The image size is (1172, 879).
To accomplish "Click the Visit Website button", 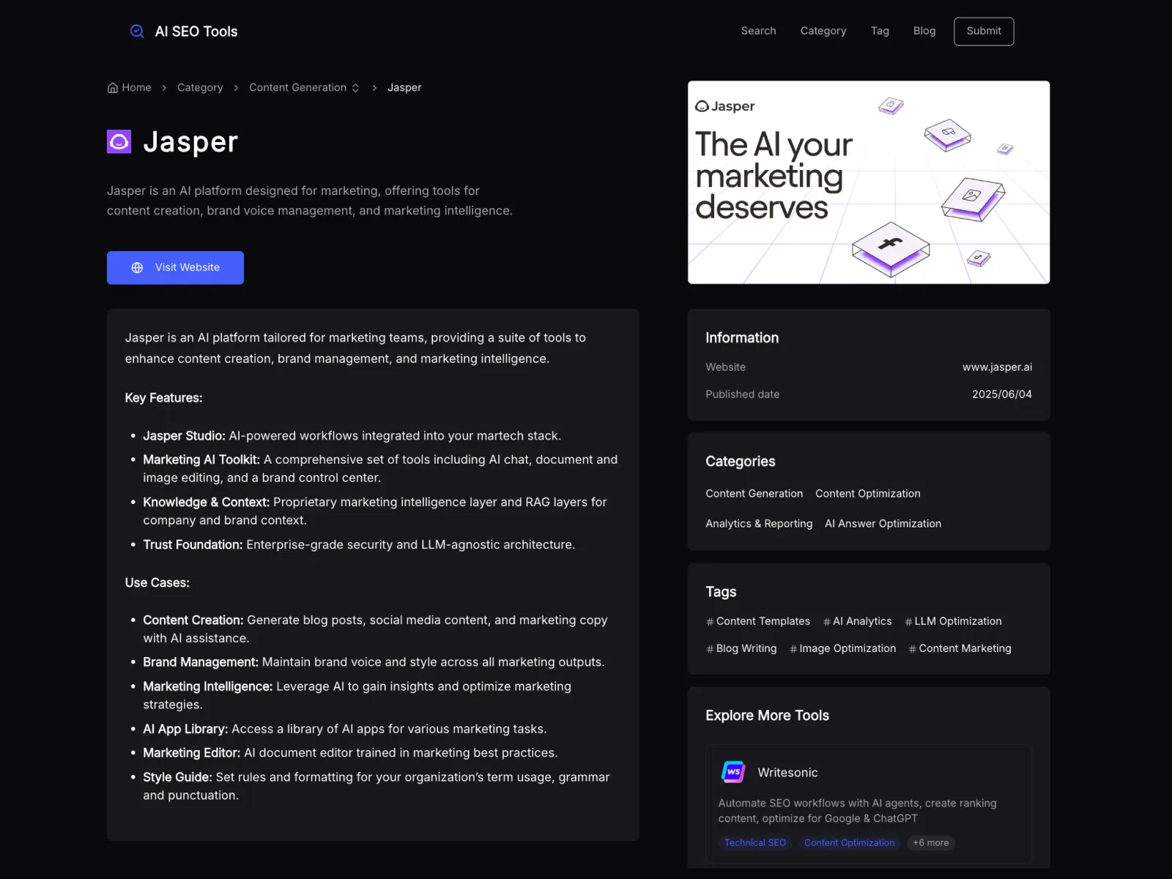I will (175, 268).
